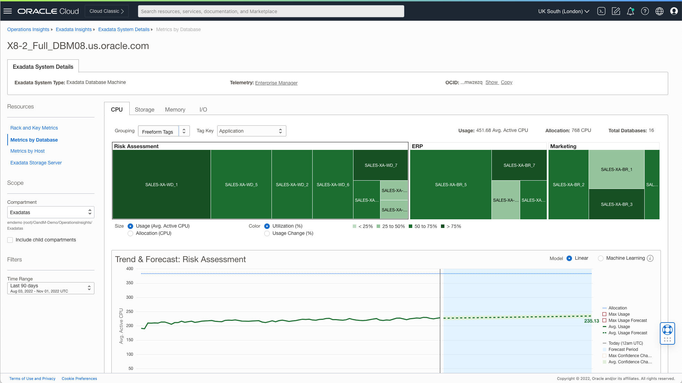
Task: Open the user profile avatar icon
Action: (x=674, y=11)
